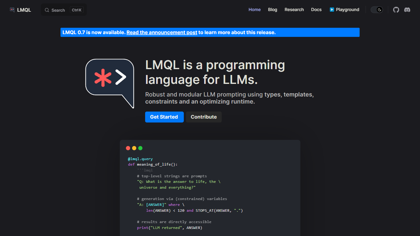The width and height of the screenshot is (420, 236).
Task: Click the '# top-level strings are prompts' comment
Action: coord(172,176)
